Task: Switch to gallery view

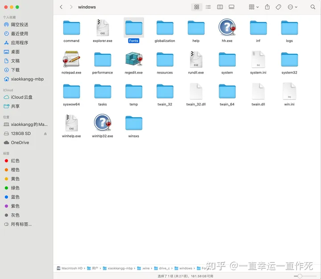Action: point(231,7)
